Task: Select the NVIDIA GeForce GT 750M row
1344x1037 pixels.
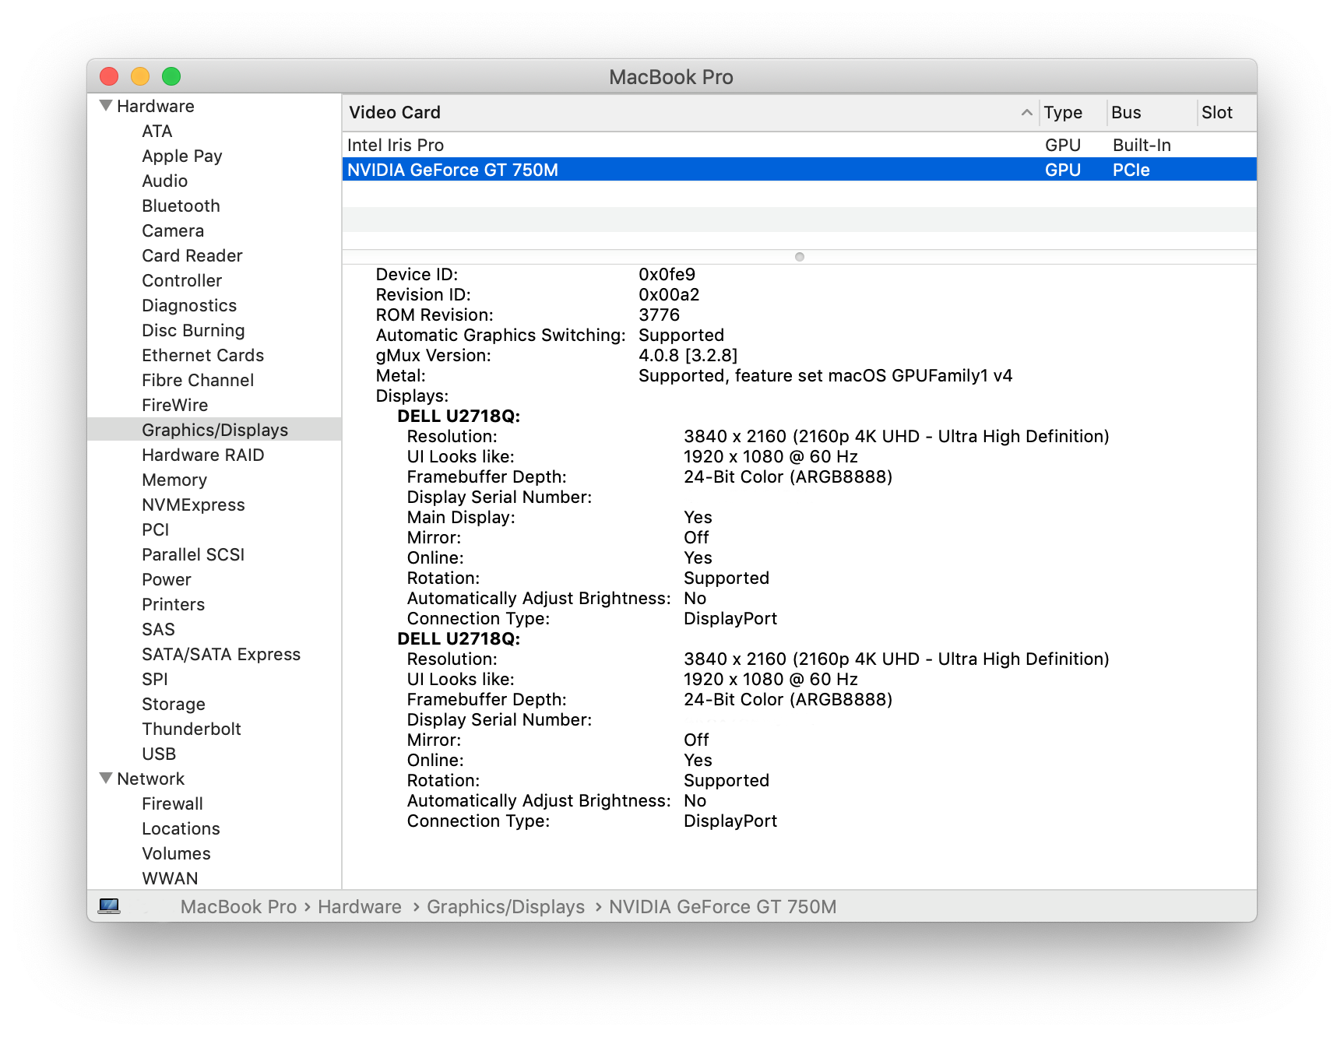Action: (x=800, y=170)
